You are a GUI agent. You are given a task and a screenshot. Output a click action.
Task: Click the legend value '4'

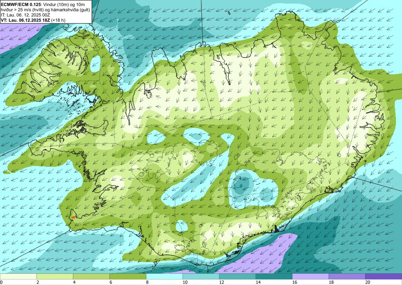click(x=74, y=282)
